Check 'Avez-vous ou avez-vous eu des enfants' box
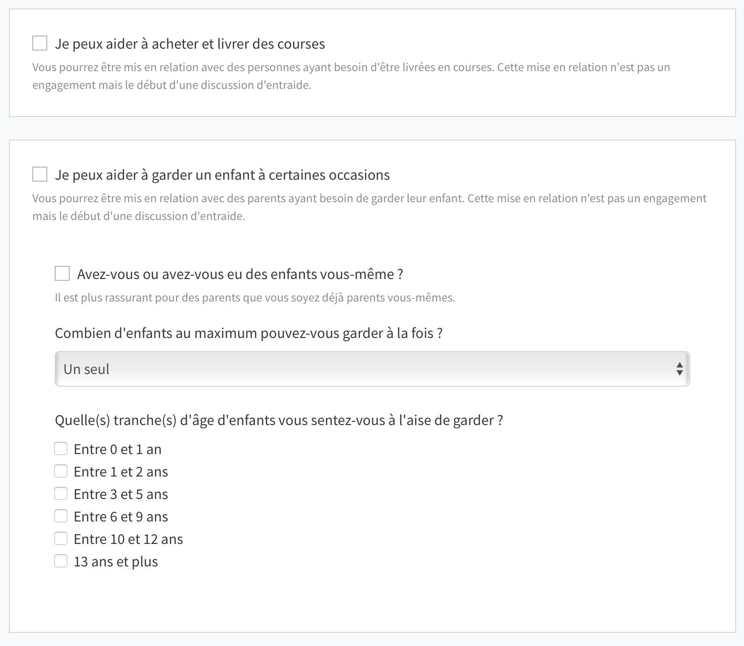 click(62, 273)
